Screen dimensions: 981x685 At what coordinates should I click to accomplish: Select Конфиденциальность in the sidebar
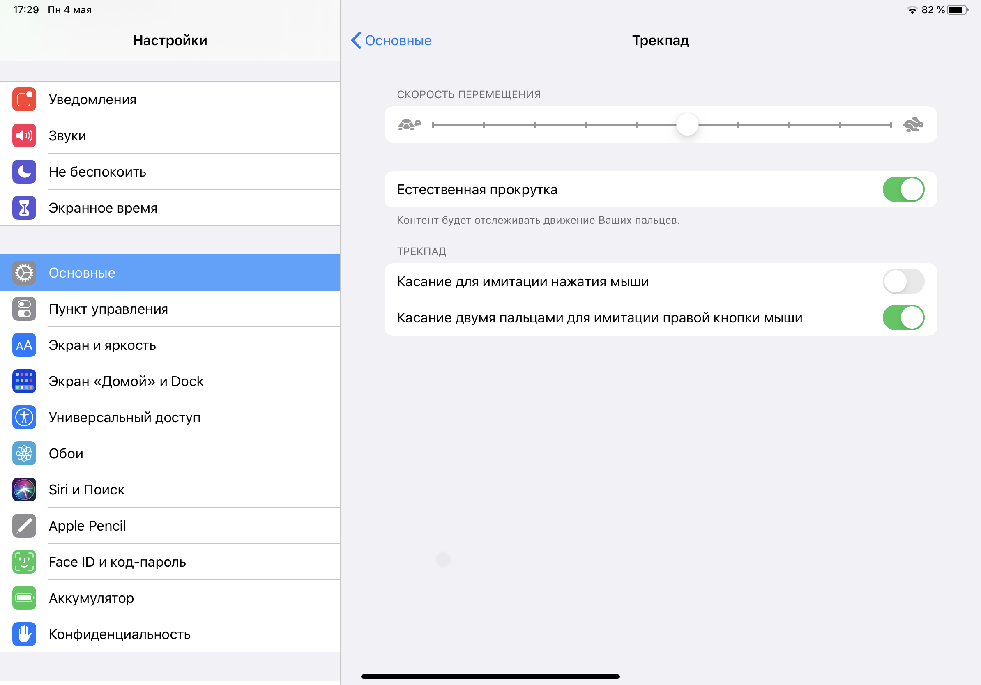click(120, 634)
